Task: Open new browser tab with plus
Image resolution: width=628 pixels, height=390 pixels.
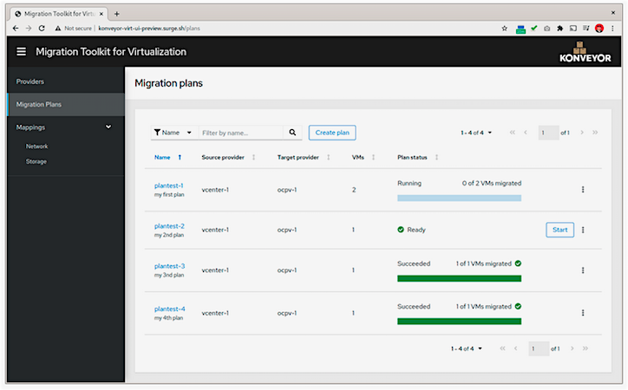Action: (x=117, y=13)
